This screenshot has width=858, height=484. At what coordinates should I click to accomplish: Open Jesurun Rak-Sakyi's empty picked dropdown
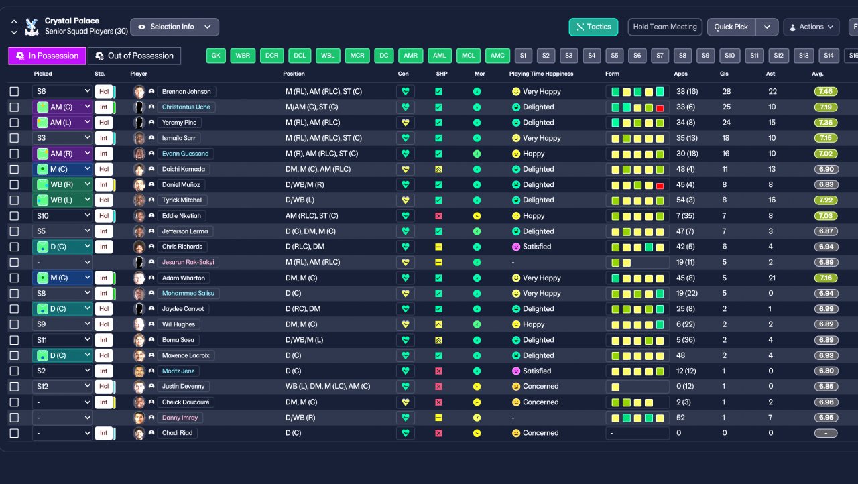click(62, 262)
